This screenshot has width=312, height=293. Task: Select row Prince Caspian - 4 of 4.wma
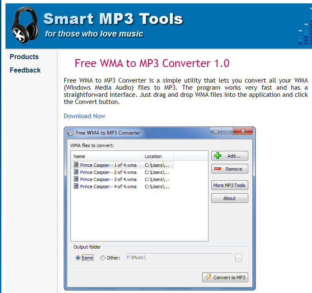click(122, 187)
